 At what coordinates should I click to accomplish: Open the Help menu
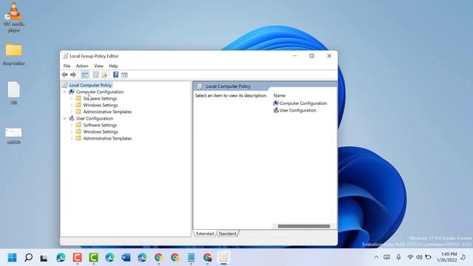pyautogui.click(x=113, y=66)
